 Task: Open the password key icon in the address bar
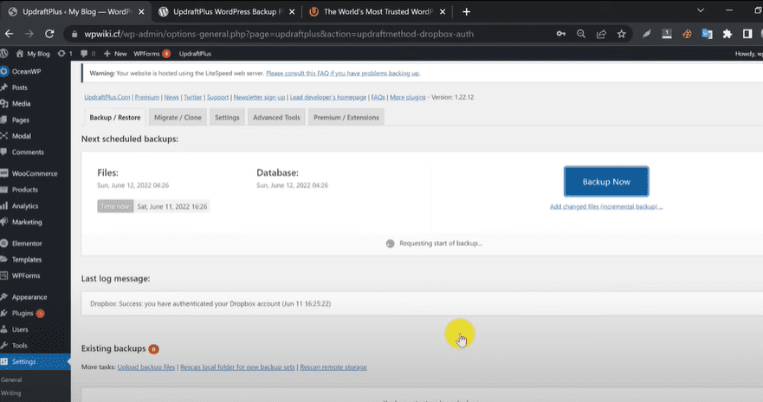[561, 34]
